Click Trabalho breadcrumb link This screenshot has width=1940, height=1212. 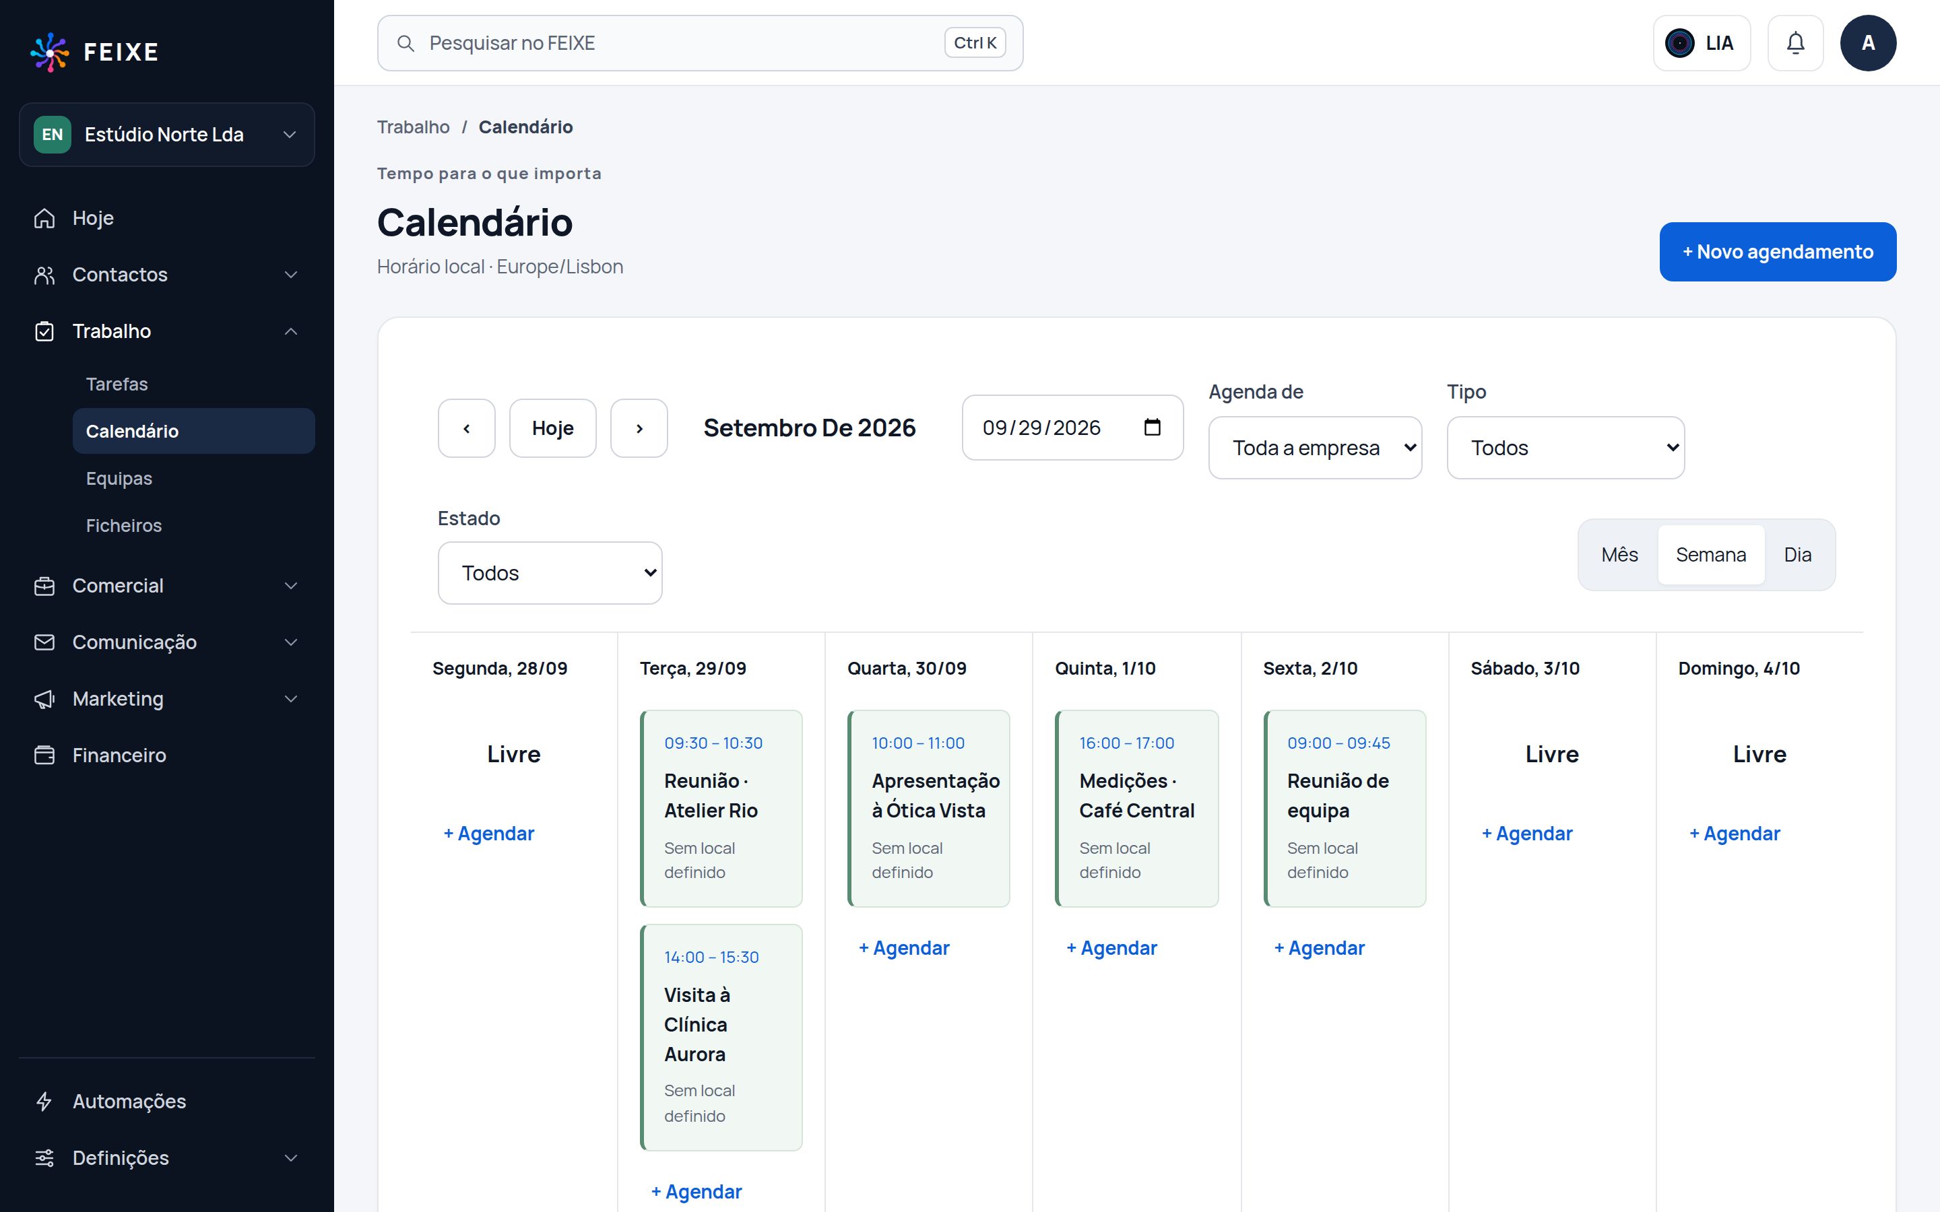pos(414,127)
